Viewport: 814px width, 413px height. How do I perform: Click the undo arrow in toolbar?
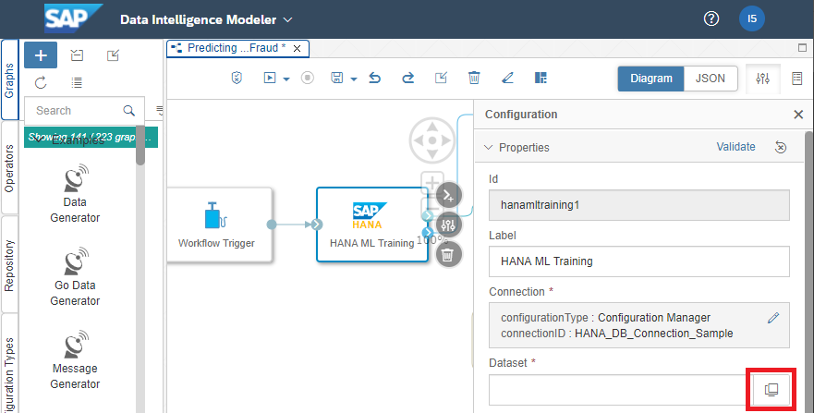[x=375, y=79]
